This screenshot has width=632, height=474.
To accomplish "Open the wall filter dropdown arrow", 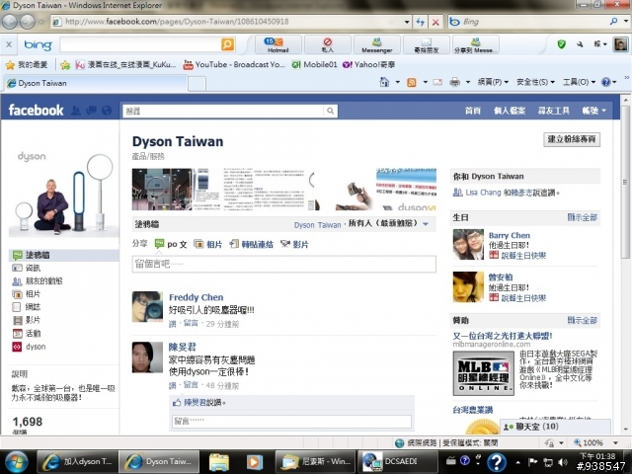I will pyautogui.click(x=426, y=224).
